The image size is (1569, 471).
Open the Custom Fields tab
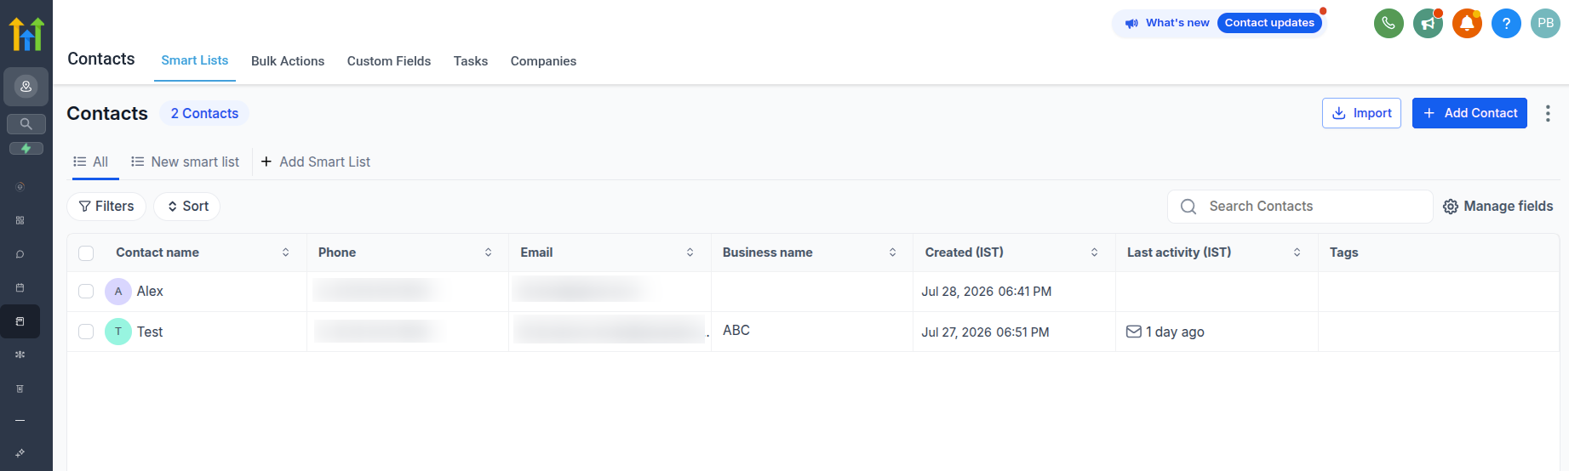tap(389, 61)
